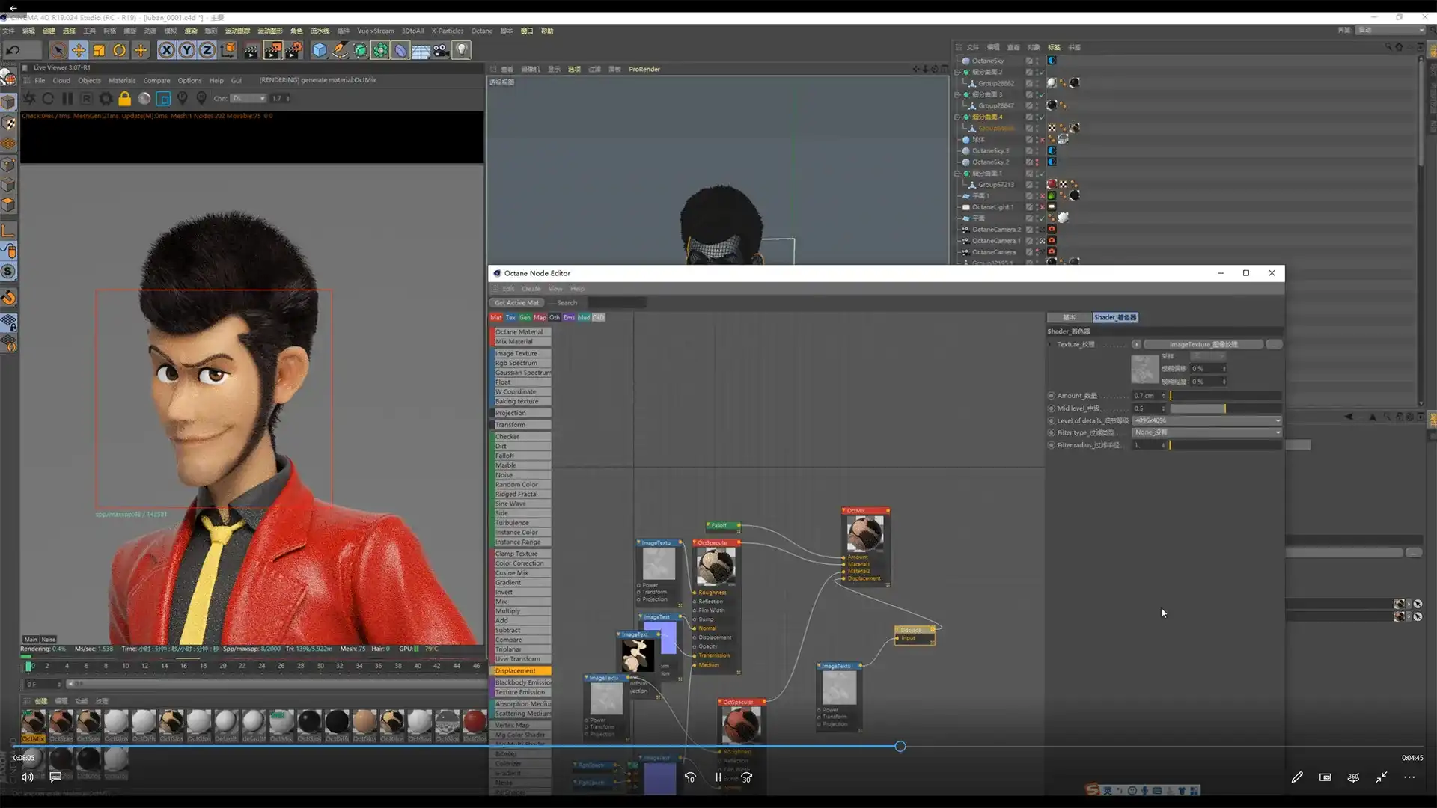The width and height of the screenshot is (1437, 808).
Task: Adjust the Mid level slider
Action: pyautogui.click(x=1224, y=408)
